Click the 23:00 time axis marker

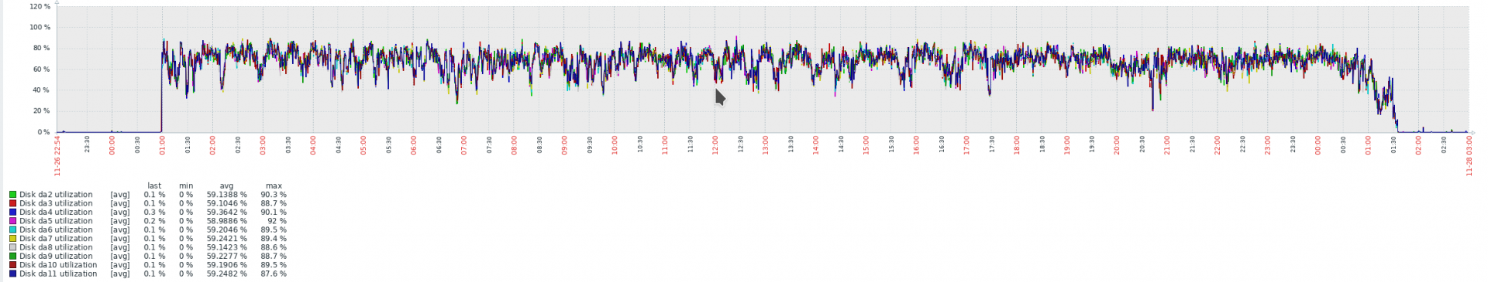(1268, 145)
